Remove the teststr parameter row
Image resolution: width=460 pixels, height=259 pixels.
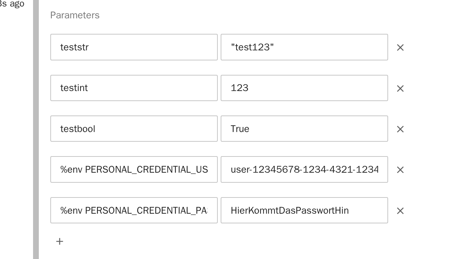400,47
